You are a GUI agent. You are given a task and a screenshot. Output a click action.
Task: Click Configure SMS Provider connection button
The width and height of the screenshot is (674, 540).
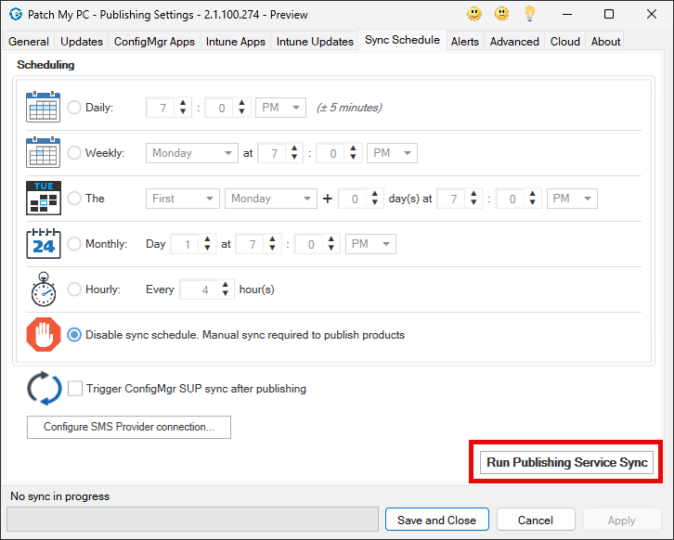click(x=129, y=427)
